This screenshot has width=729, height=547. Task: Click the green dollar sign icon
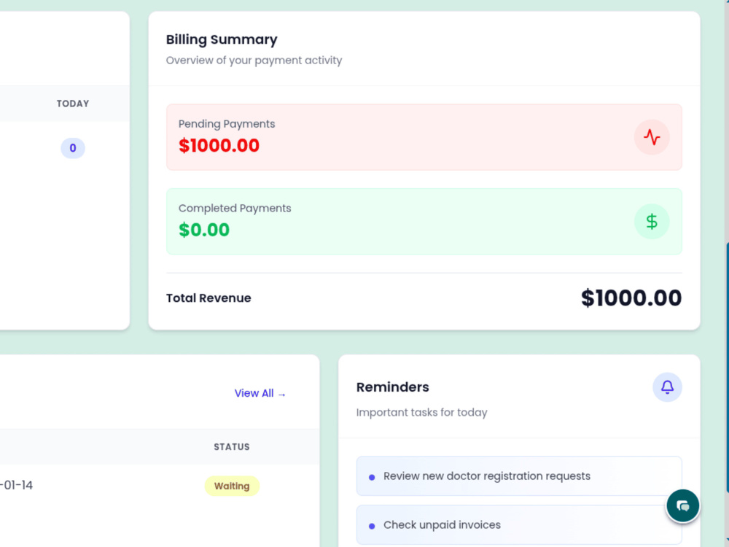(651, 222)
